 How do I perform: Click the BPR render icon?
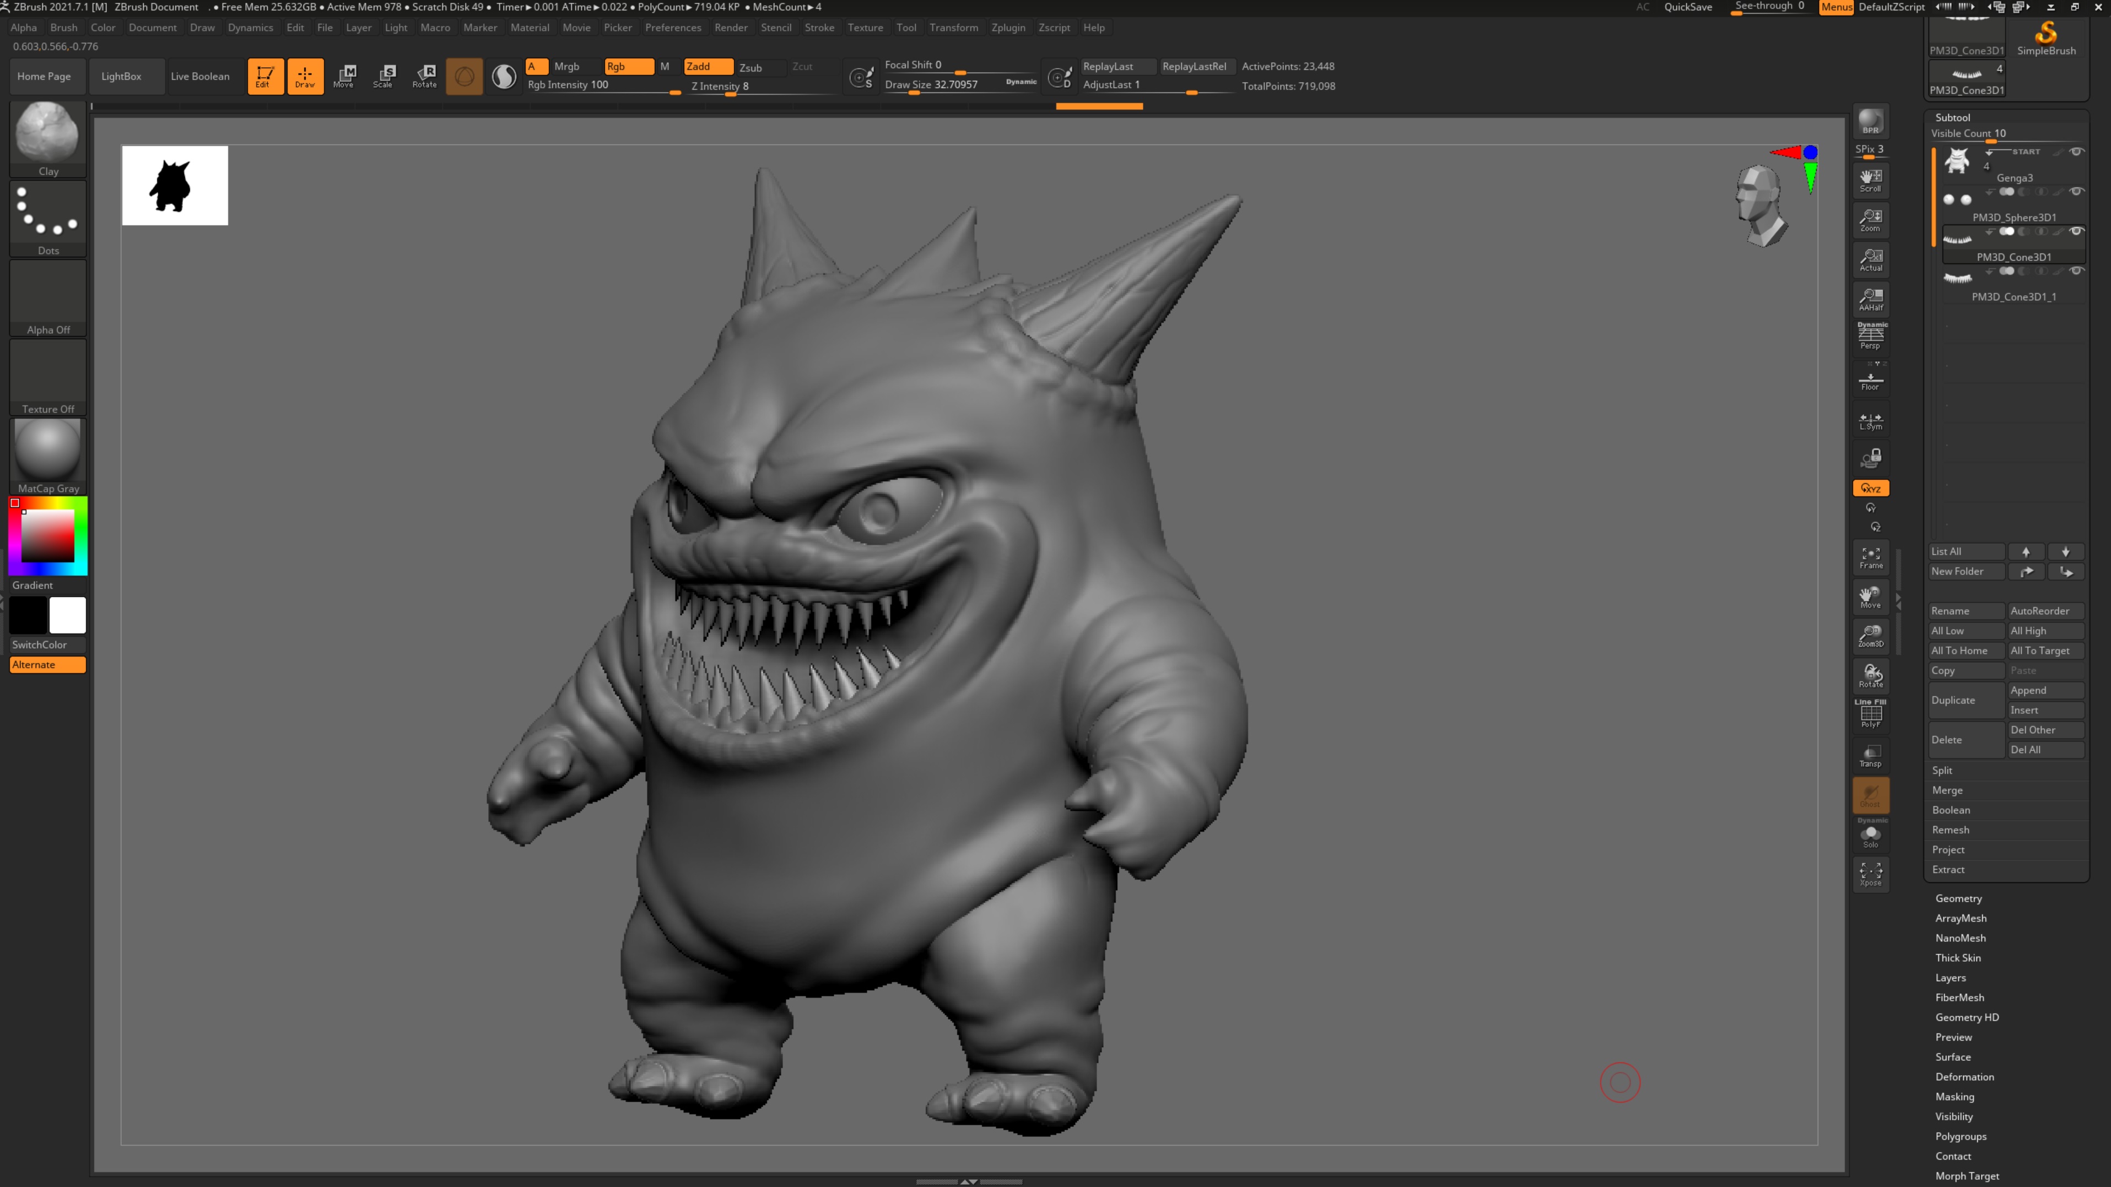1870,122
